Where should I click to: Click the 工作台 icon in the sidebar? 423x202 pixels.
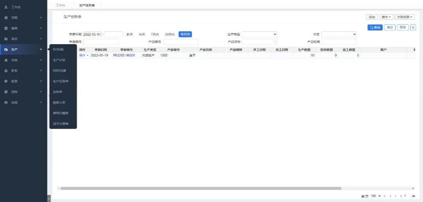tap(6, 7)
